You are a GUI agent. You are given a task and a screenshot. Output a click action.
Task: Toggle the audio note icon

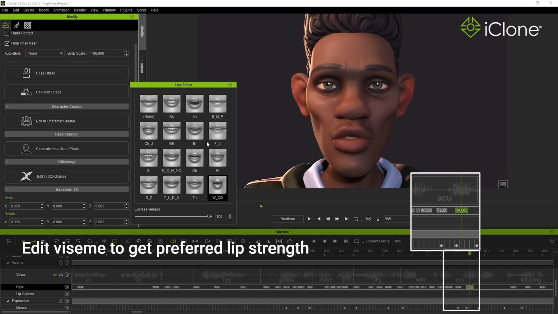click(378, 219)
